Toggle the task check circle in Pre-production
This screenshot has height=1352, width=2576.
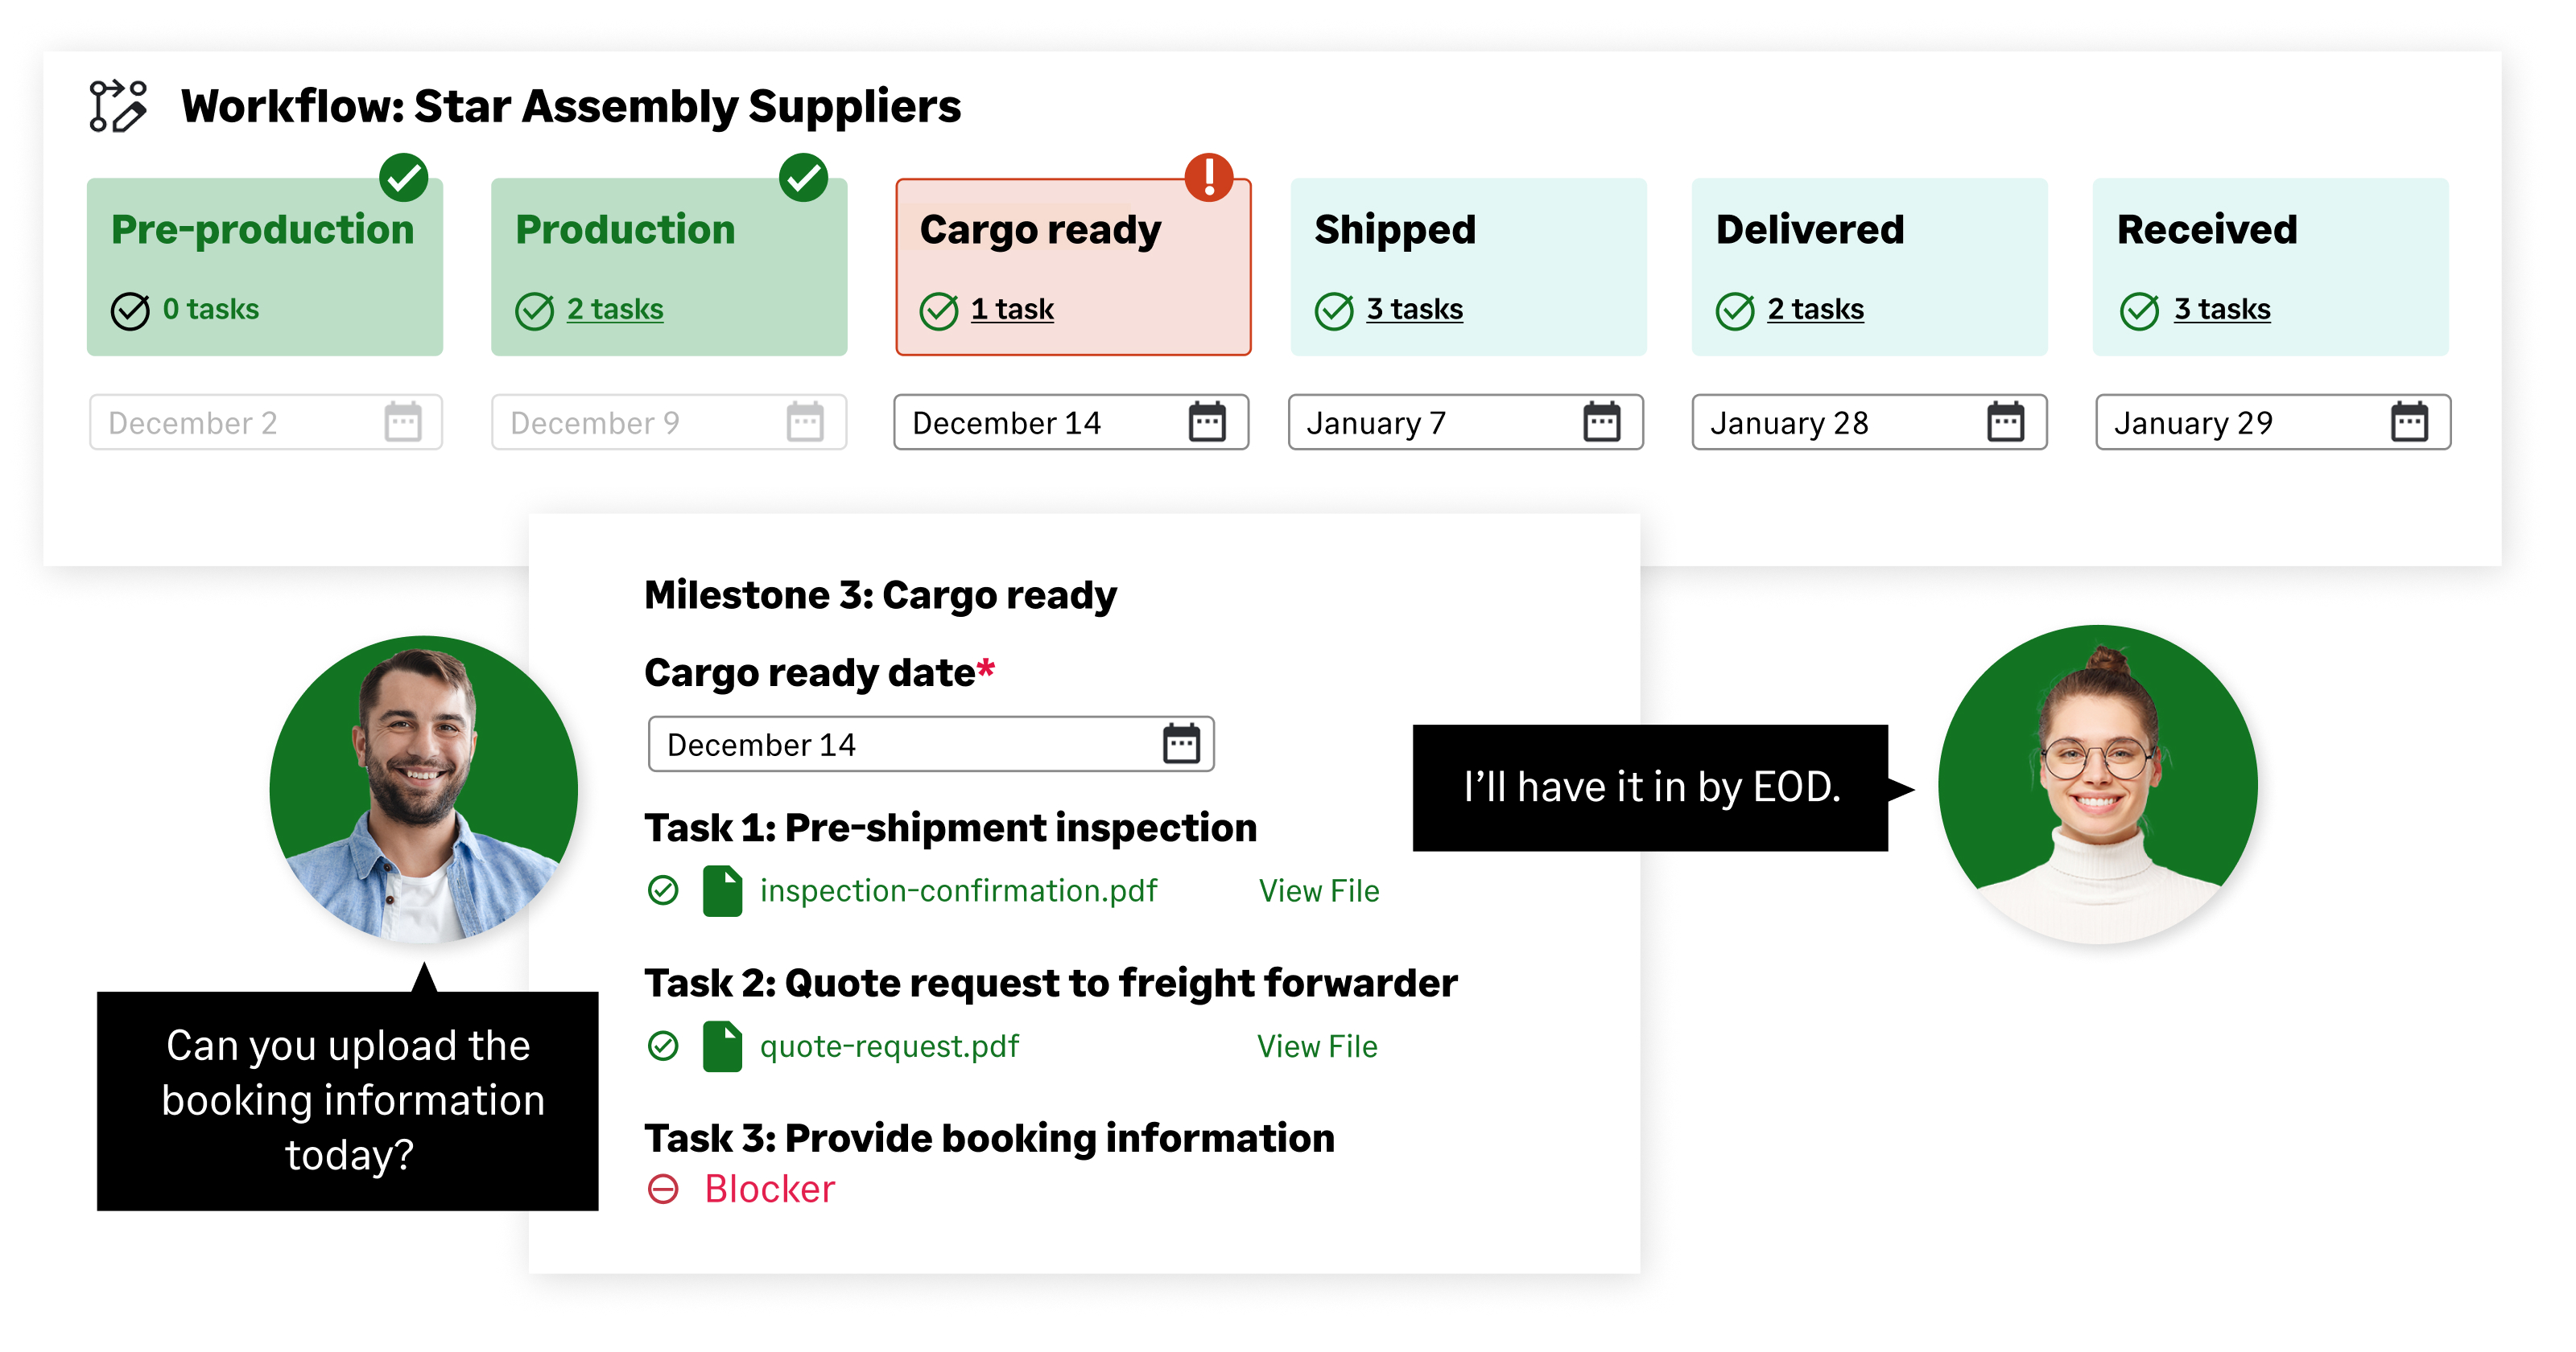(x=130, y=310)
